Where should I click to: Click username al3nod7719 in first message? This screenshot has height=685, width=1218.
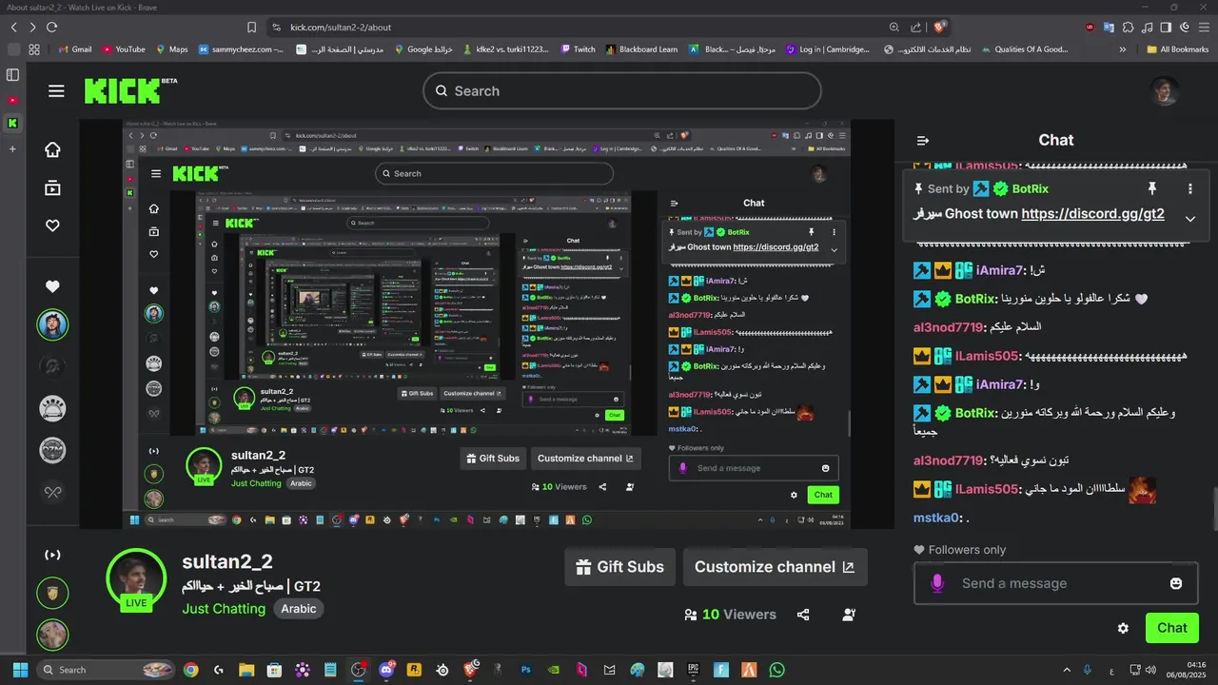[x=948, y=327]
